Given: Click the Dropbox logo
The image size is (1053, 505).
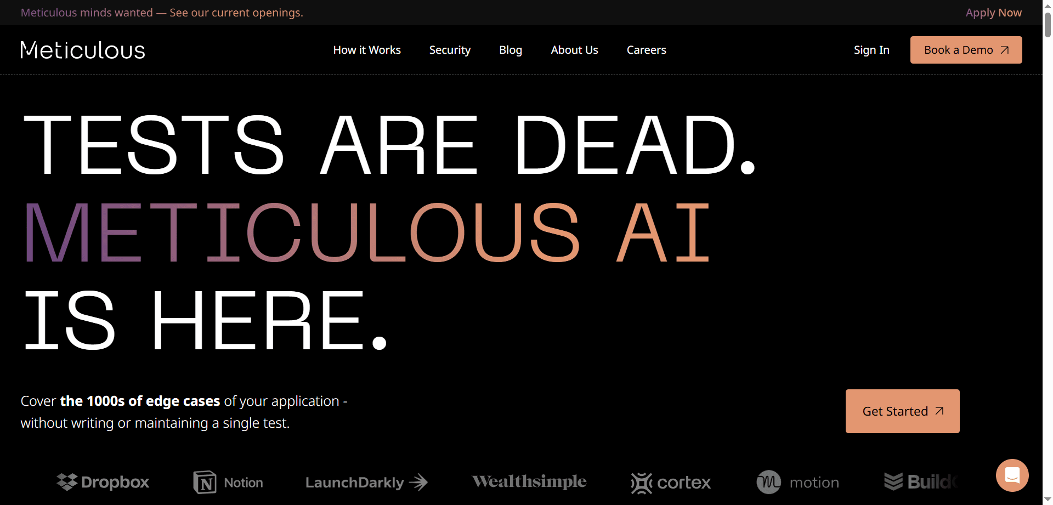Looking at the screenshot, I should pos(103,481).
